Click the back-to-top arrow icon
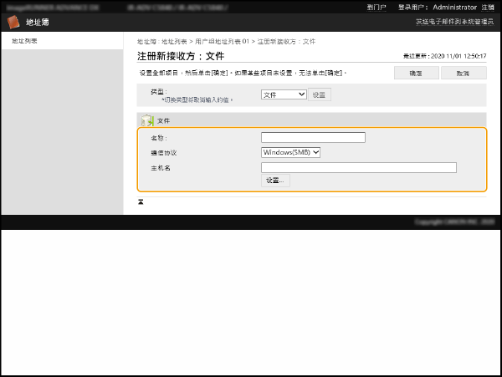The width and height of the screenshot is (502, 377). [x=141, y=201]
